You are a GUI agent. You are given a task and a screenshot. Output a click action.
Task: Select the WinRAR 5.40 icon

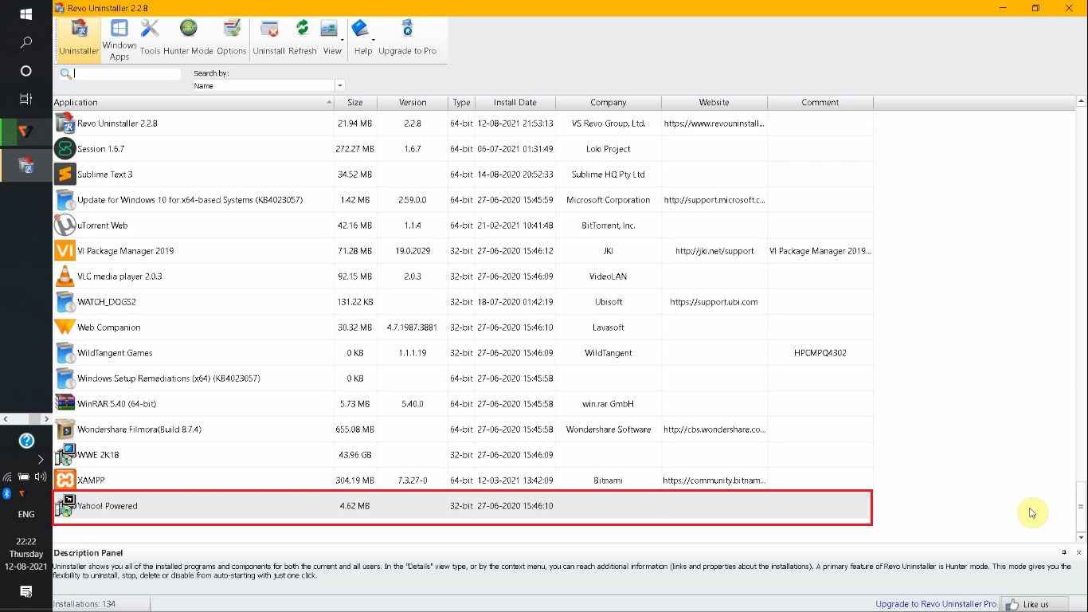pos(65,404)
